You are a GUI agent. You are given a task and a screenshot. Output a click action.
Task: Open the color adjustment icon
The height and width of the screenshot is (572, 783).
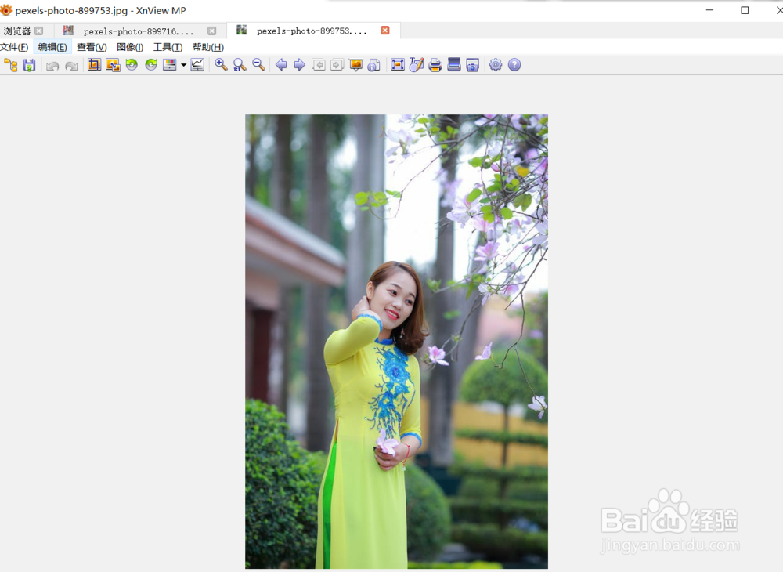tap(170, 65)
